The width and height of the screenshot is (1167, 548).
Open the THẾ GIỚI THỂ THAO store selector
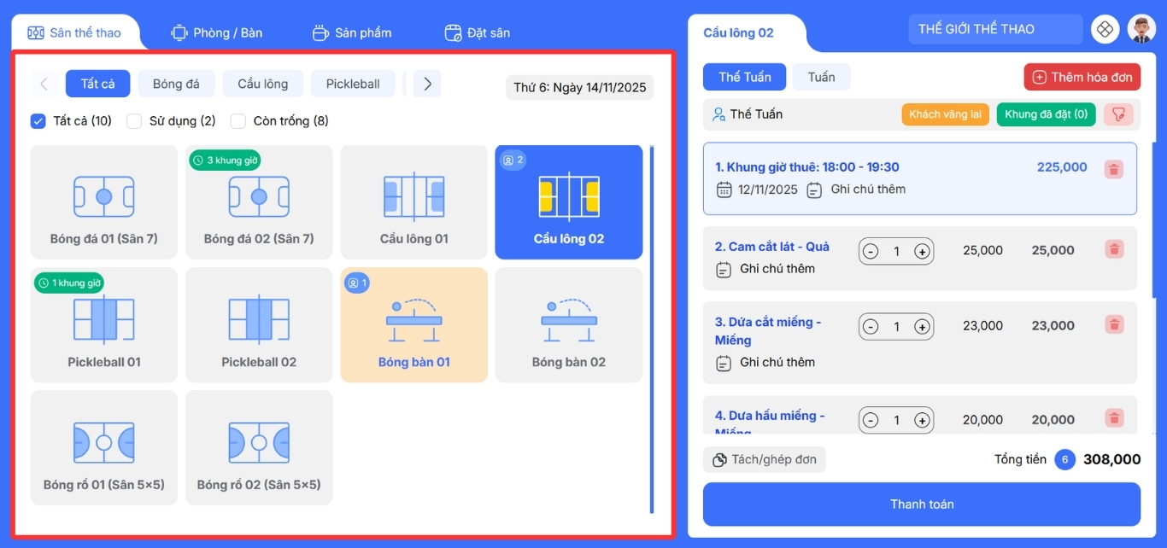[994, 29]
